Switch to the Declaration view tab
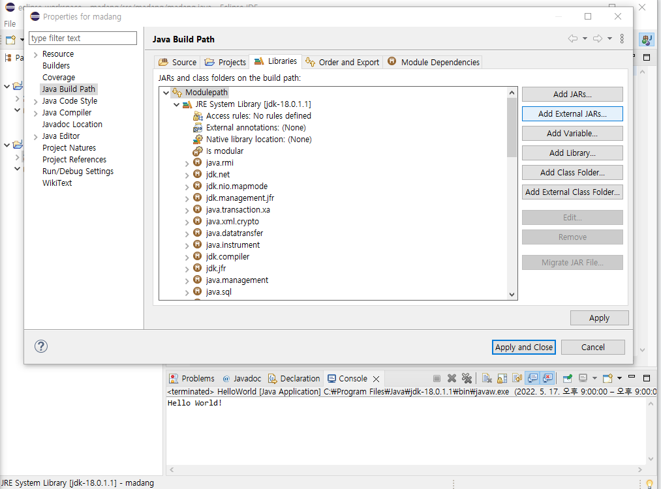Screen dimensions: 661x489 (294, 378)
